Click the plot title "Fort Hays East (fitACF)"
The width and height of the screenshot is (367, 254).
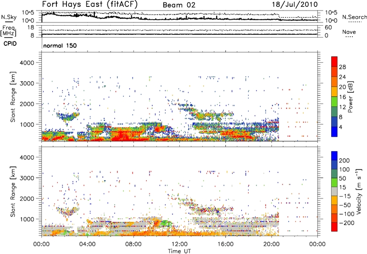90,4
